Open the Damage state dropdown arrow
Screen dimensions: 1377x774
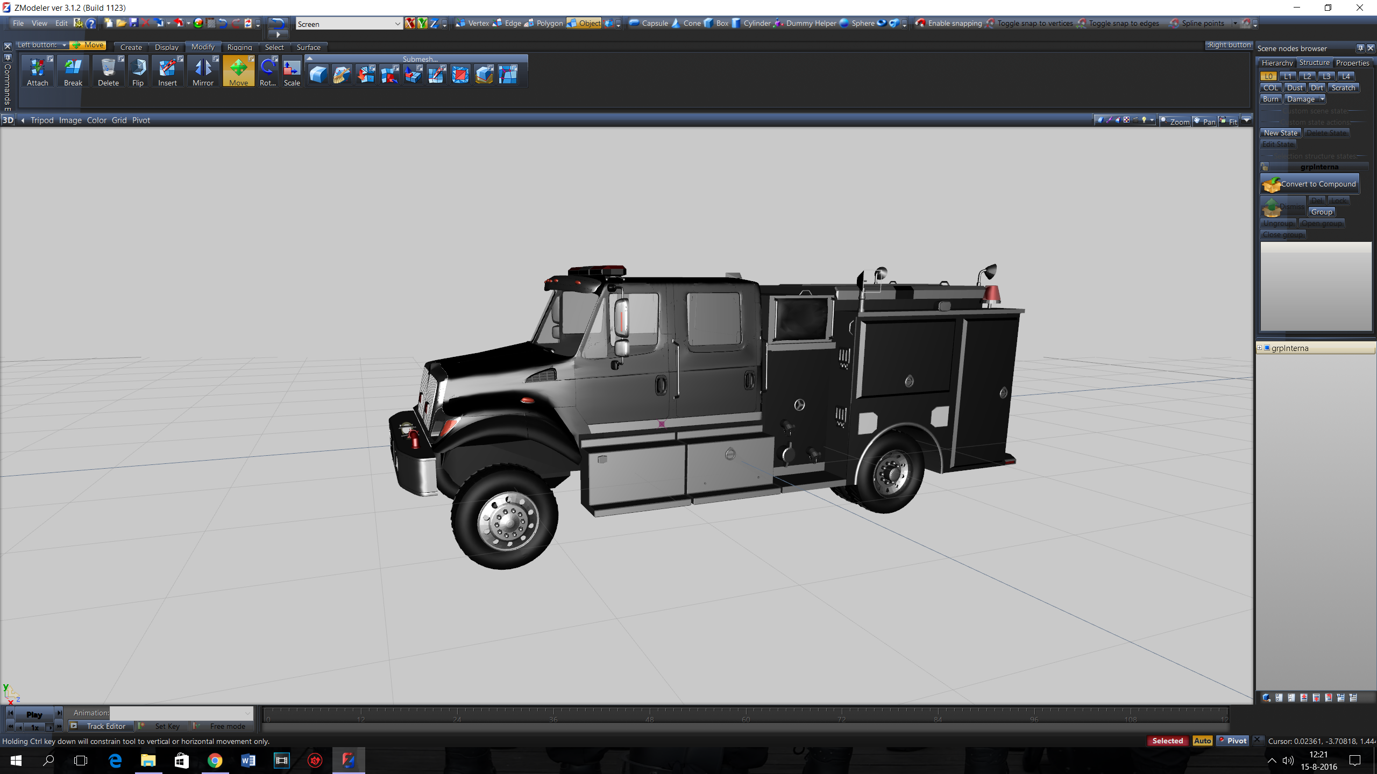coord(1322,99)
